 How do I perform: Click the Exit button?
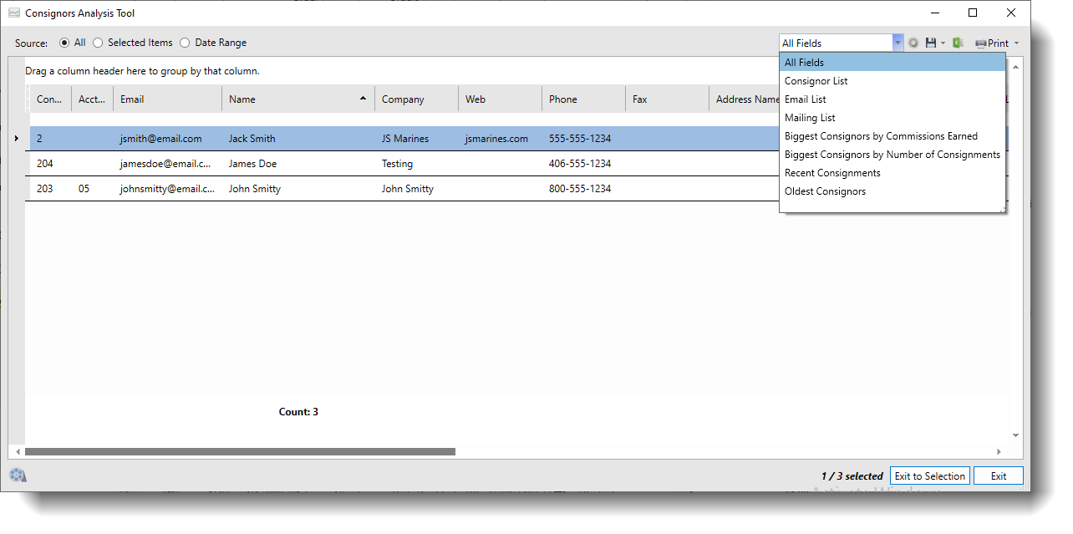pos(998,476)
